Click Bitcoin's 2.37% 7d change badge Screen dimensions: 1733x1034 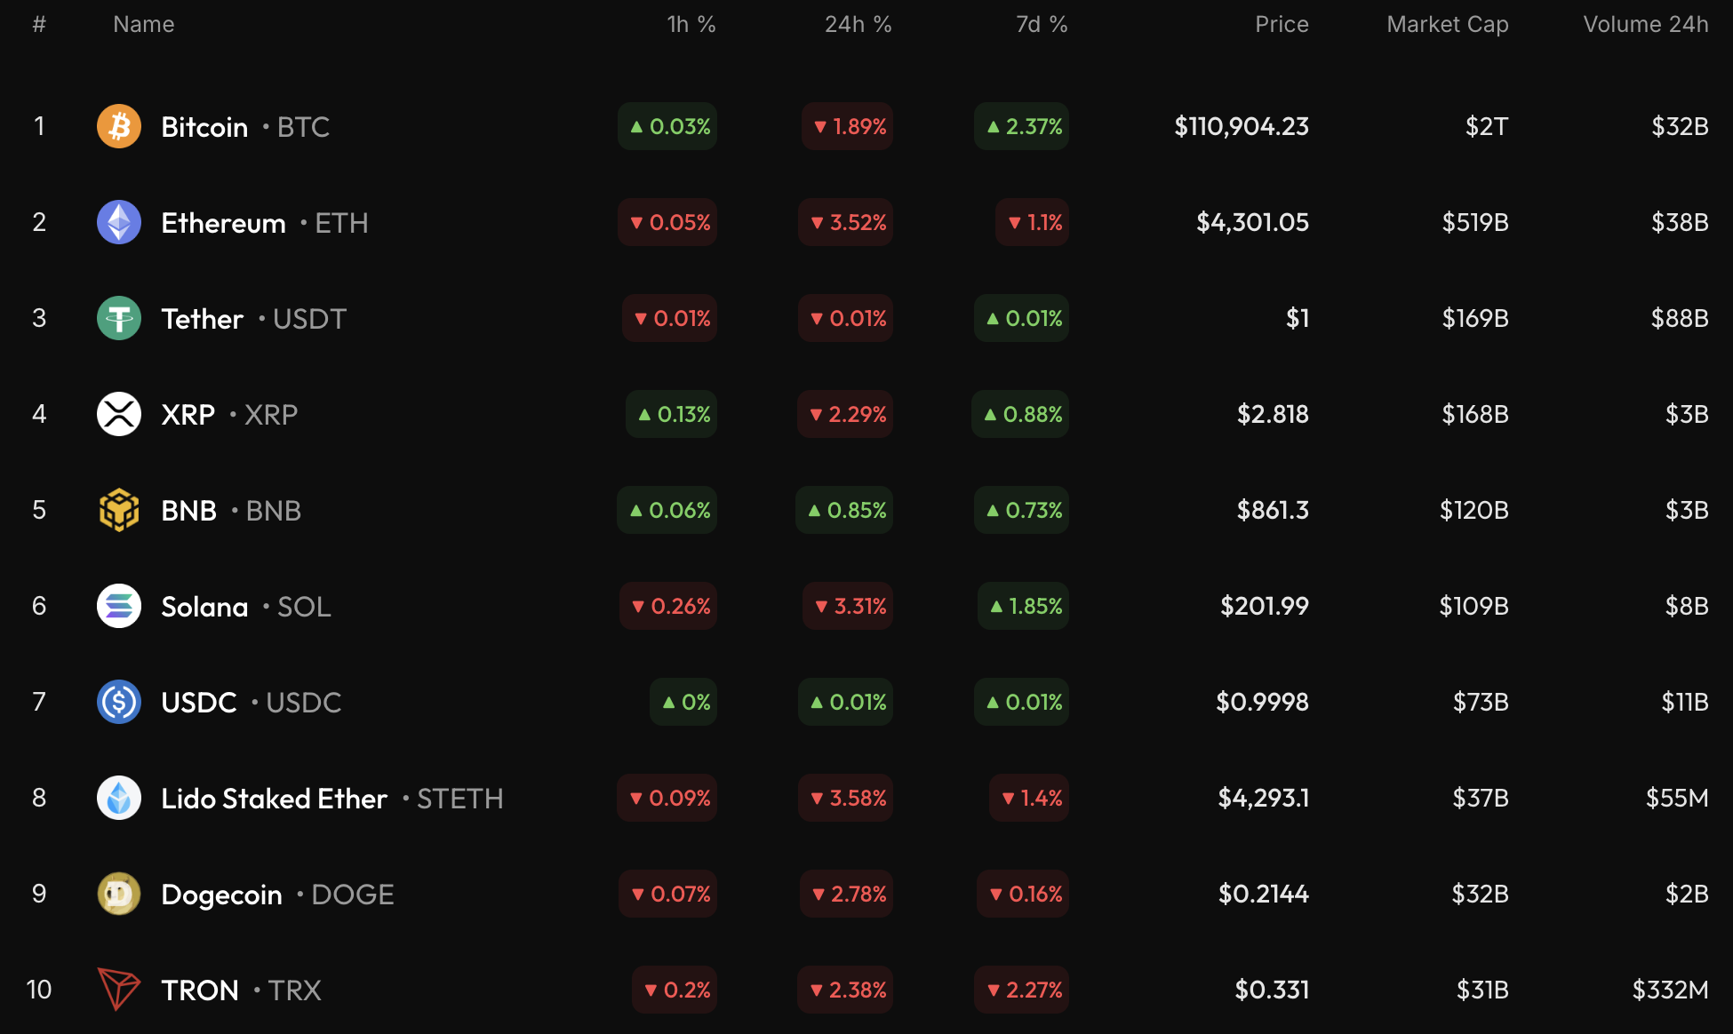(1024, 127)
